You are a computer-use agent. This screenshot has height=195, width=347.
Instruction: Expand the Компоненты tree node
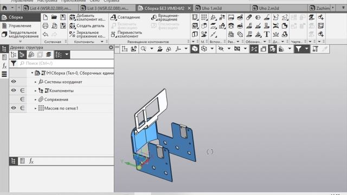click(35, 91)
